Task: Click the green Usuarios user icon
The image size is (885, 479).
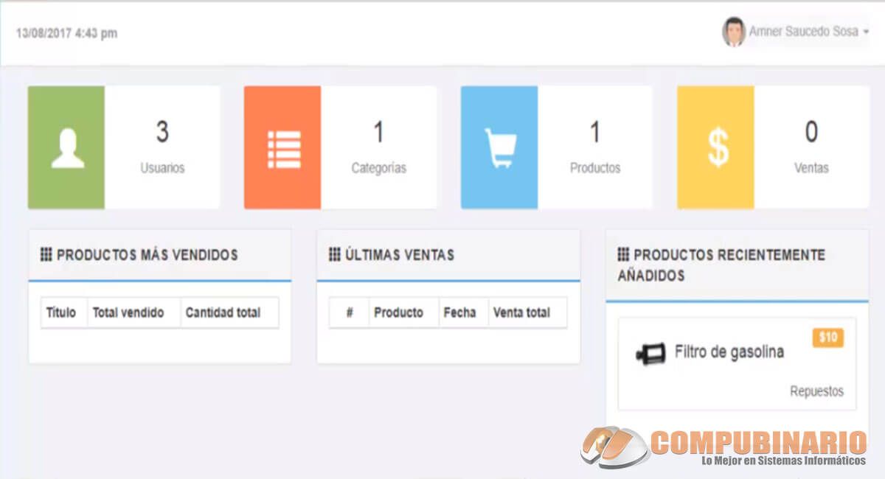Action: [x=67, y=148]
